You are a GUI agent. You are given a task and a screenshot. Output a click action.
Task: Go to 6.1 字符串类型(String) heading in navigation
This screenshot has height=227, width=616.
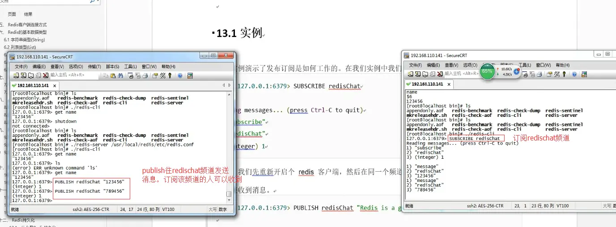(x=25, y=40)
